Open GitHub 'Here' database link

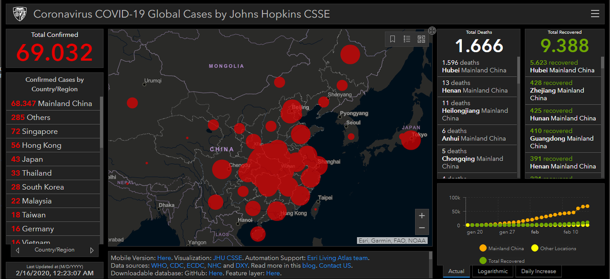pos(215,273)
